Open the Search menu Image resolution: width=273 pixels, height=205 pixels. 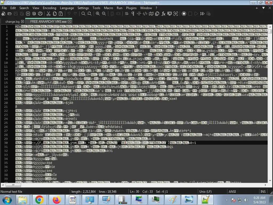pos(24,8)
